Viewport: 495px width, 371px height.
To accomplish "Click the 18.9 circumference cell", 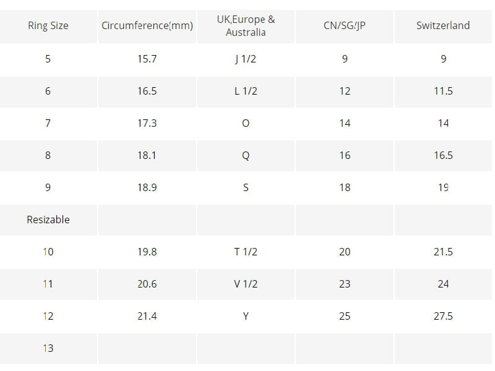I will pos(147,187).
